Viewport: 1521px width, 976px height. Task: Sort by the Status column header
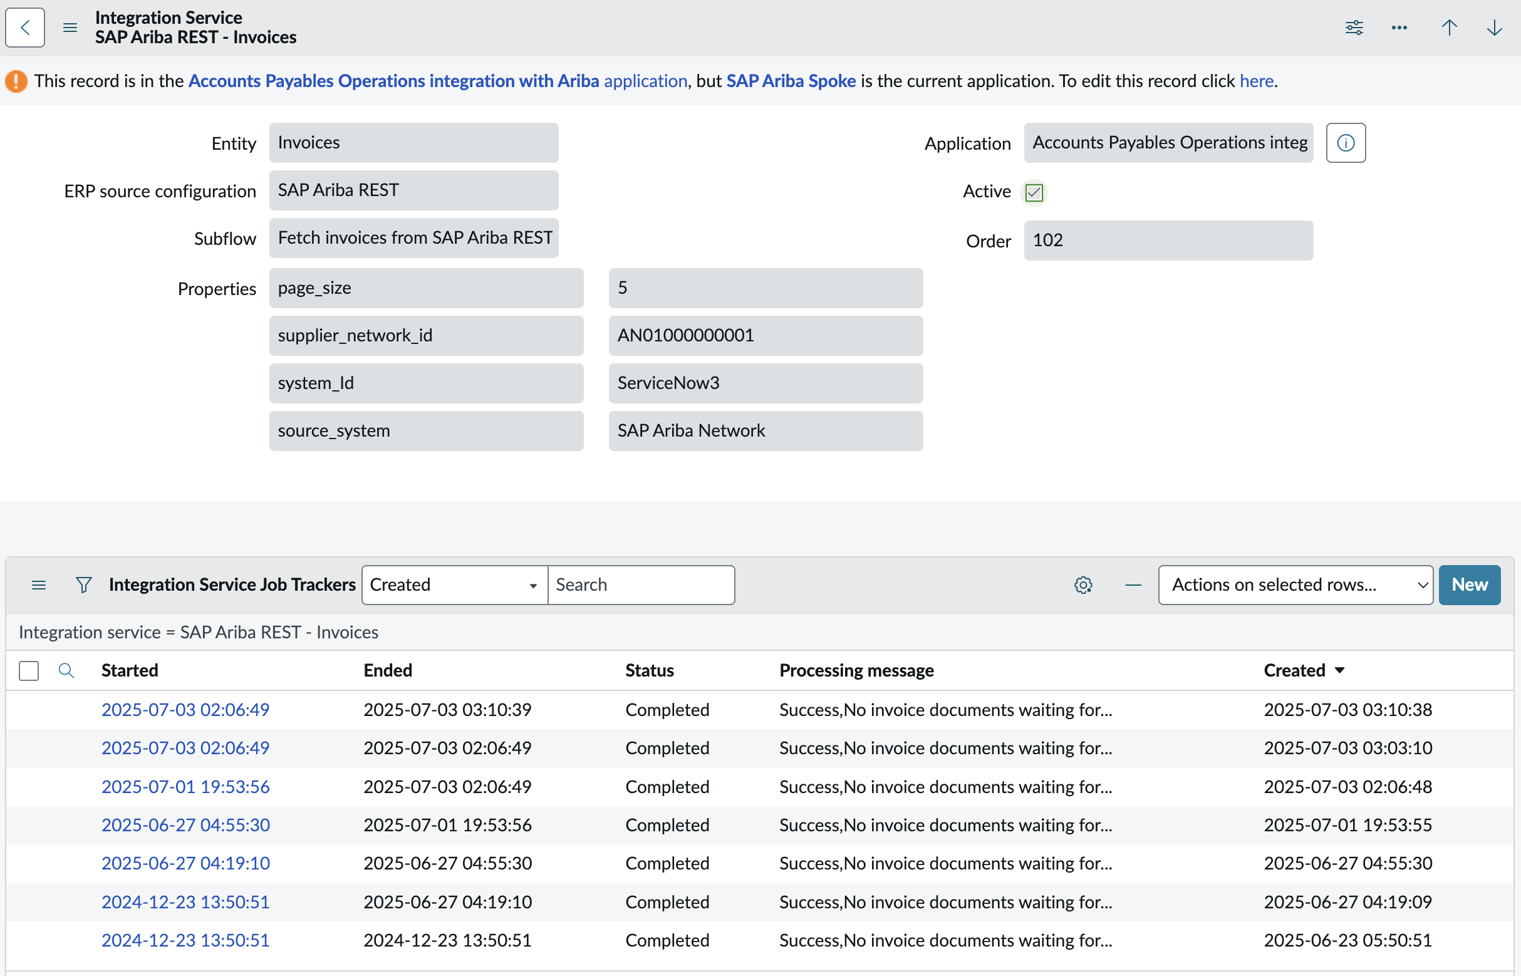650,670
